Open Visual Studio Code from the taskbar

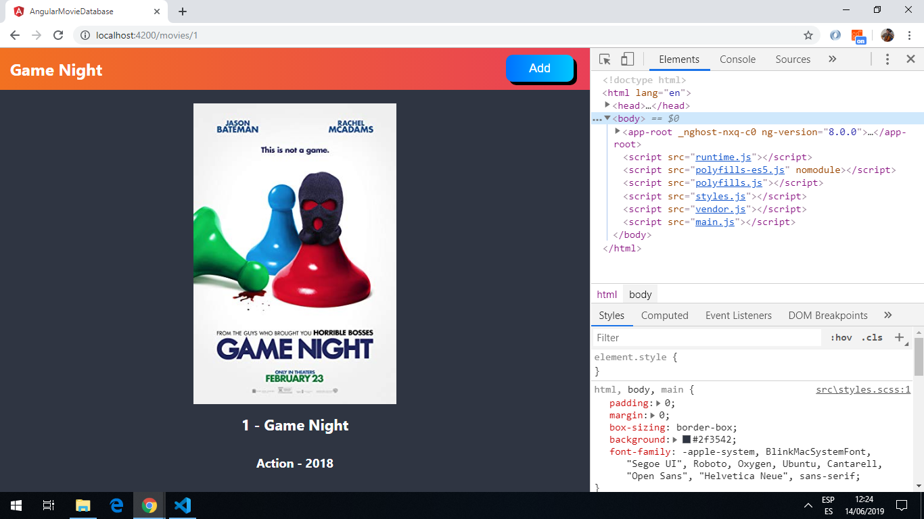[183, 505]
